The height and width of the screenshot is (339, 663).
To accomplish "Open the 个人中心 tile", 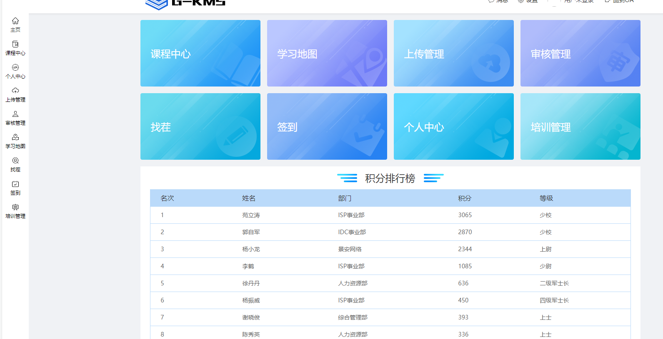I will (x=454, y=126).
